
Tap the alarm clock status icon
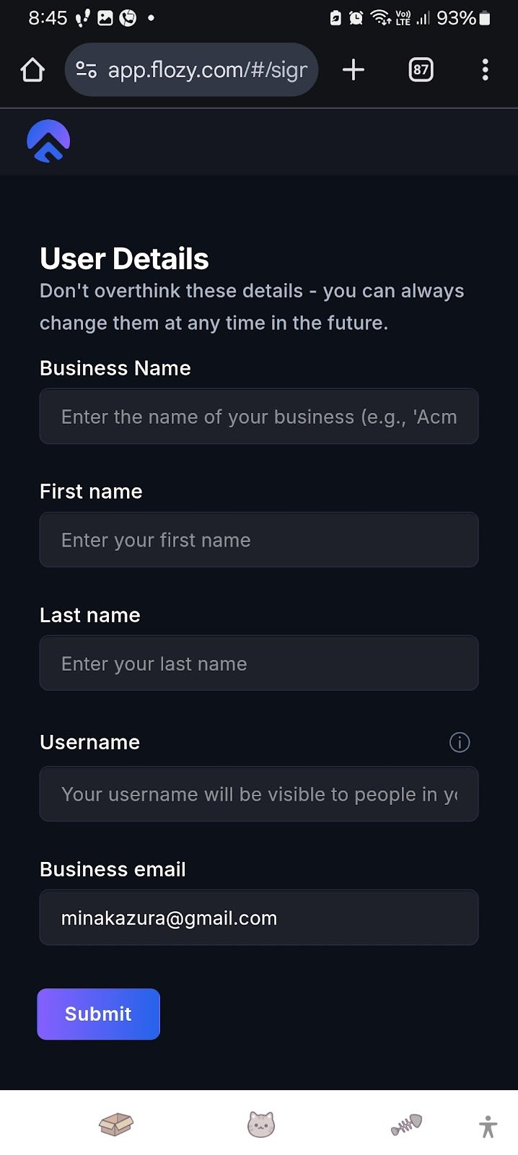[x=356, y=18]
